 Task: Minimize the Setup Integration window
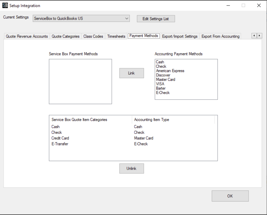(228, 6)
